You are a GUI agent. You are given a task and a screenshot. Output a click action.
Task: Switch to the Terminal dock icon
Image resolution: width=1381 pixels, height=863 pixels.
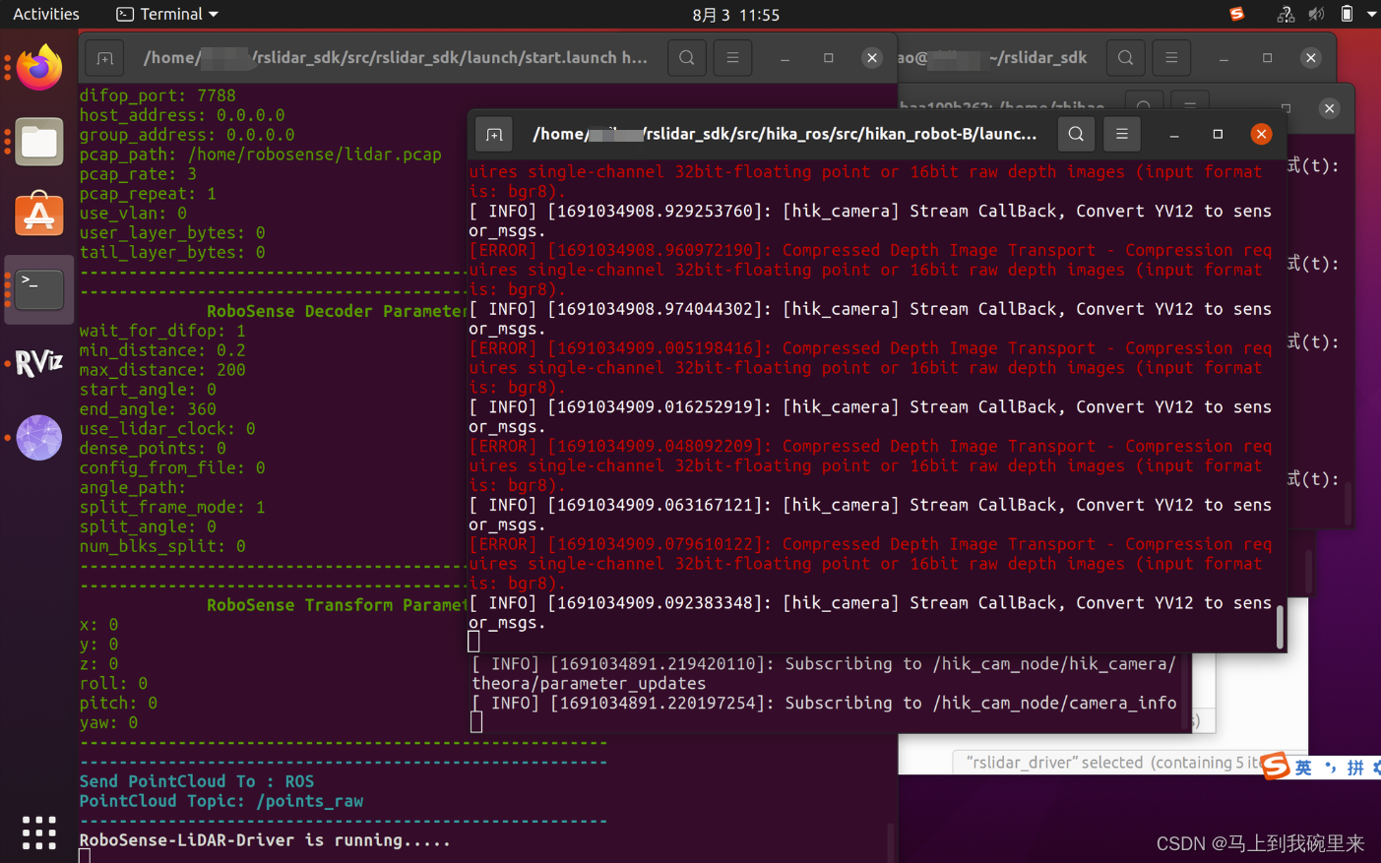[39, 289]
